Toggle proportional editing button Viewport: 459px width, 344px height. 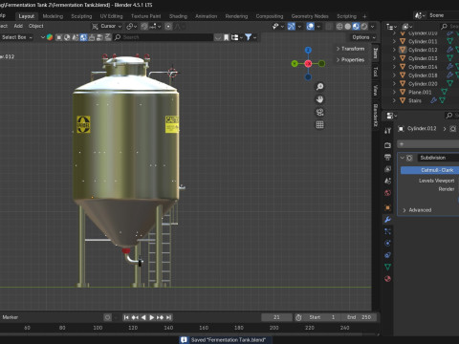pos(168,27)
